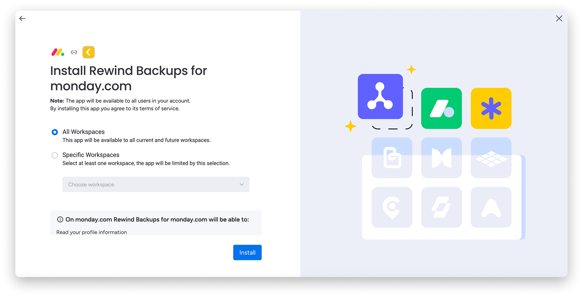Select the Specific Workspaces radio button

point(55,155)
